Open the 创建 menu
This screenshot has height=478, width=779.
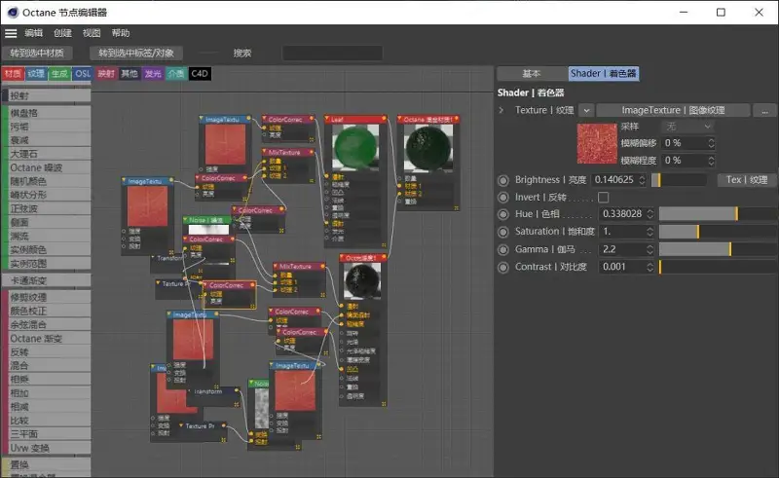coord(62,33)
